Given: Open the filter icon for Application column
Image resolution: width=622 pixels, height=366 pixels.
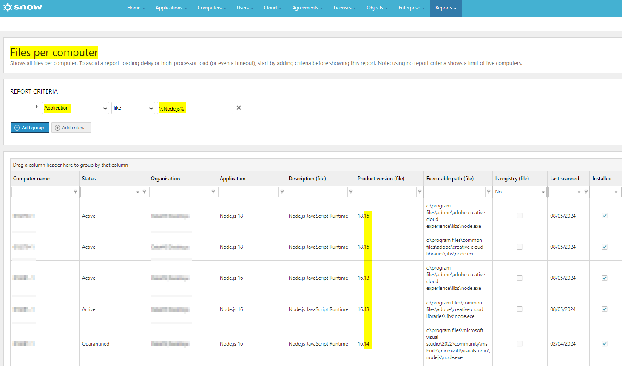Looking at the screenshot, I should (x=282, y=192).
